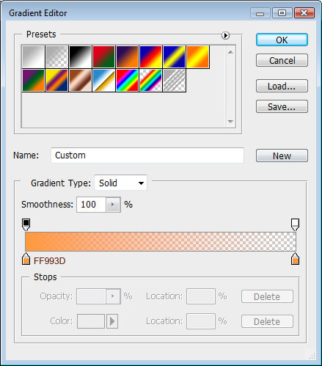Screen dimensions: 322x366
Task: Click OK to confirm the gradient
Action: coord(282,40)
